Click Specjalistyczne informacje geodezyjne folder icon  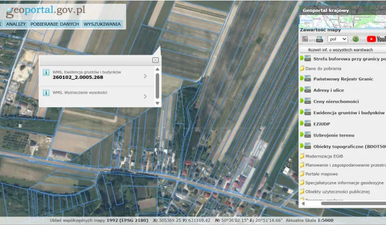coord(302,183)
